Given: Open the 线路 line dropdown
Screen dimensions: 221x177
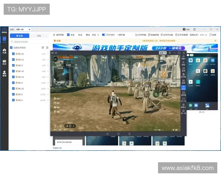Looking at the screenshot, I should pos(23,29).
